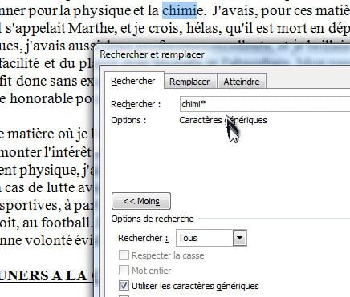Screen dimensions: 350x297
Task: Click the word hélas in the document
Action: tap(204, 28)
